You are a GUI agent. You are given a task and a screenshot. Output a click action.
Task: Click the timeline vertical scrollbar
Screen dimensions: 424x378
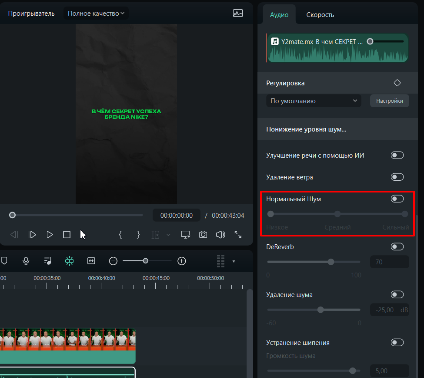(x=250, y=333)
